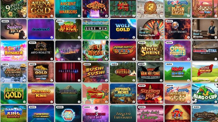The height and width of the screenshot is (122, 218).
Task: Open info icon on Sure Win scratch
Action: [106, 37]
